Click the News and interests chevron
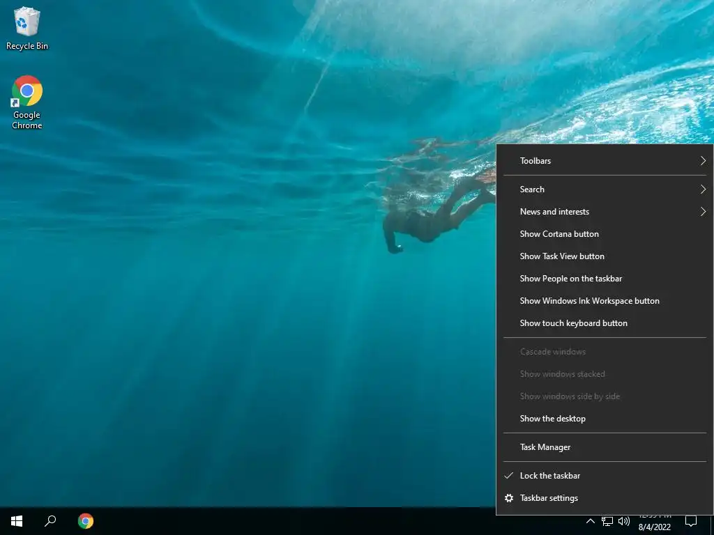The image size is (714, 535). (703, 212)
